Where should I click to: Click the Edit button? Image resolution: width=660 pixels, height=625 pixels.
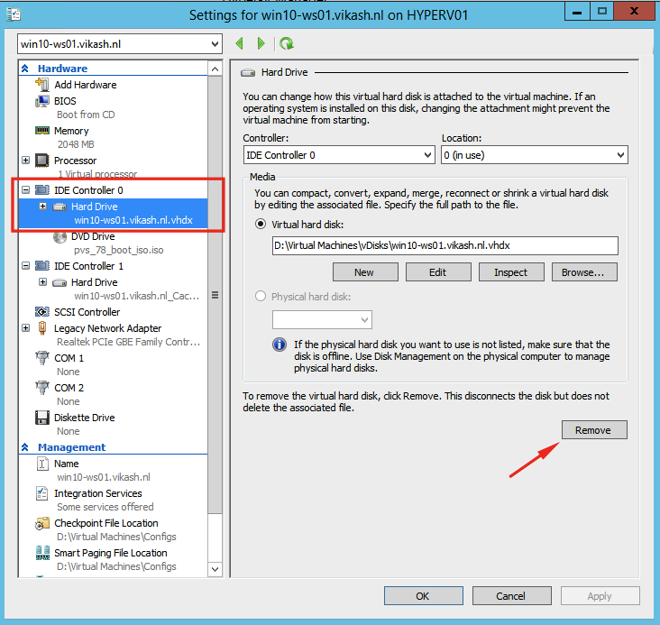438,272
